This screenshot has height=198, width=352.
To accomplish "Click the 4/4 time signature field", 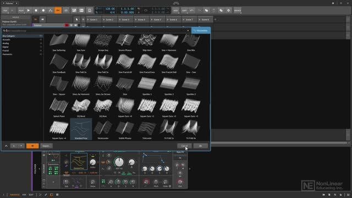I will click(112, 12).
